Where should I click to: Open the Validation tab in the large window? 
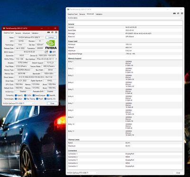tap(99, 14)
